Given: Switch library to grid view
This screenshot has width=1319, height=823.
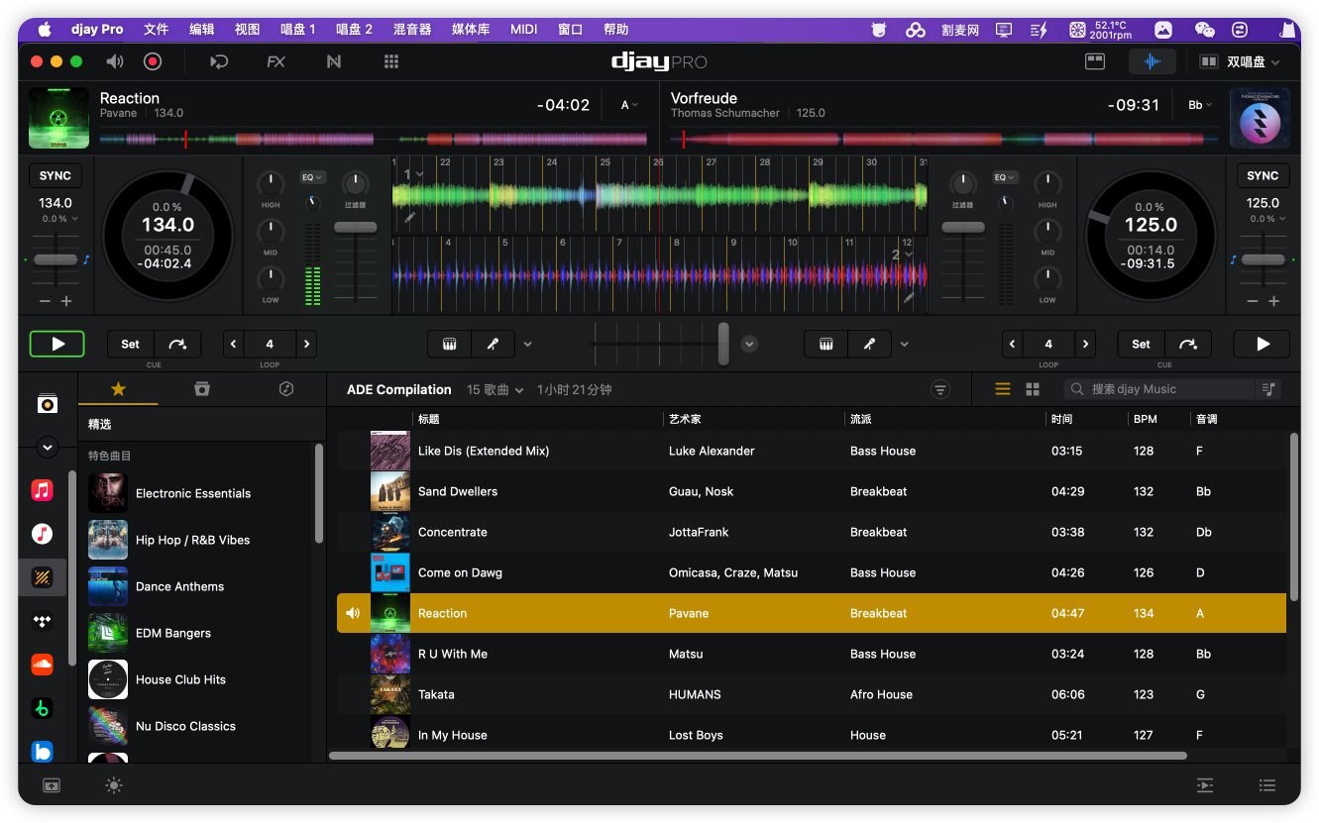Looking at the screenshot, I should click(x=1032, y=389).
